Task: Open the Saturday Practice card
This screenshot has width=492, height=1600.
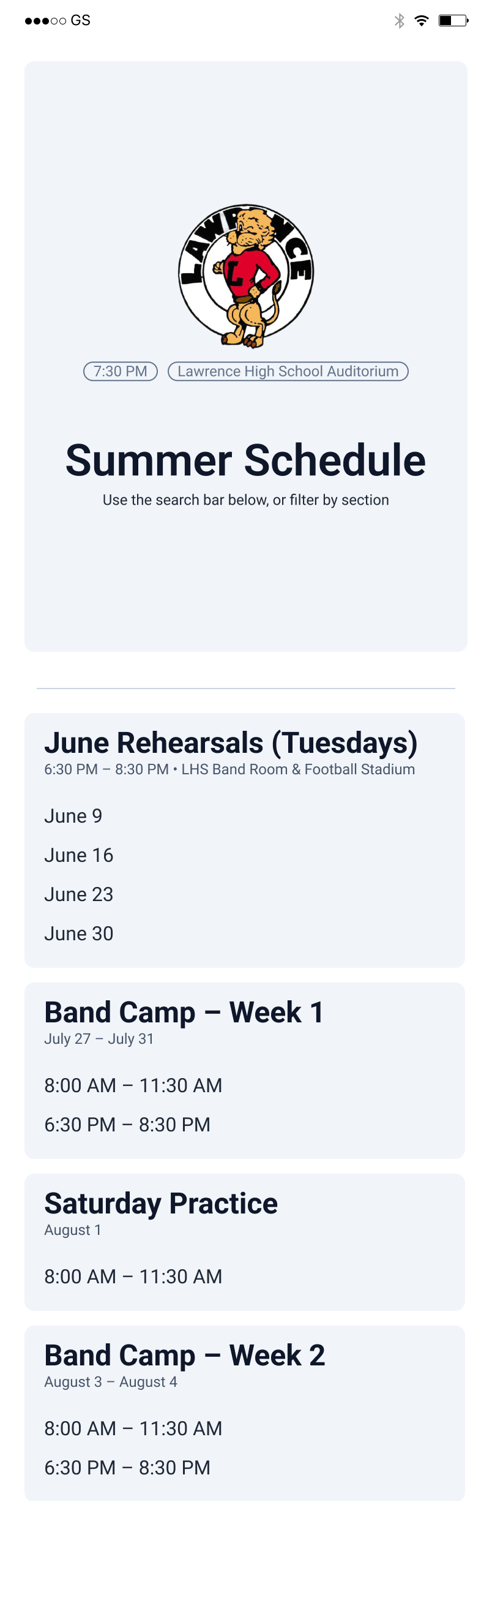Action: point(161,1204)
